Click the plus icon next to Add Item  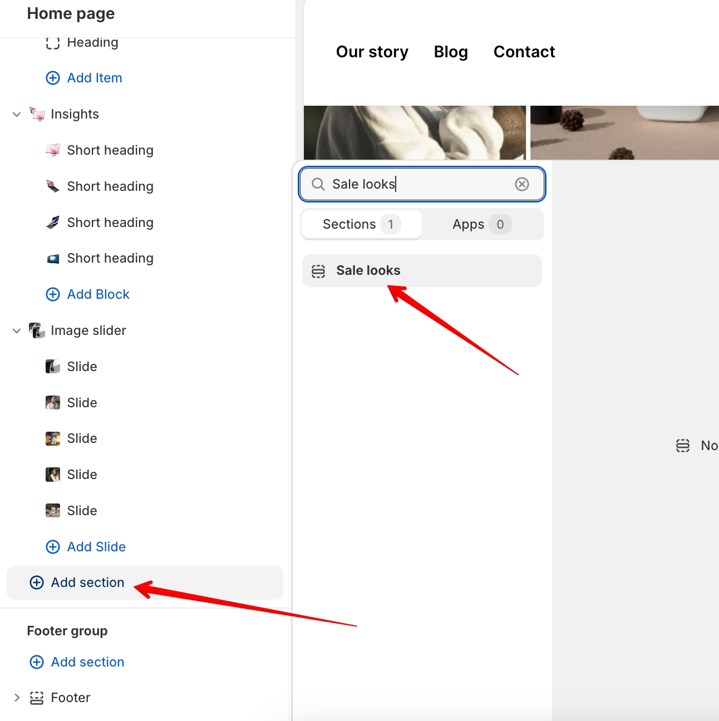(53, 78)
